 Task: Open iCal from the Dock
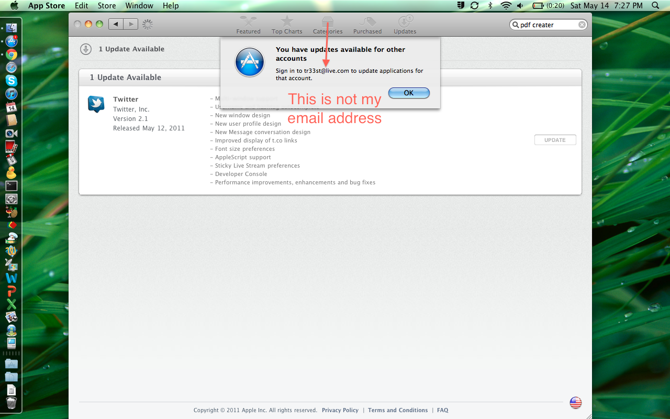point(12,107)
